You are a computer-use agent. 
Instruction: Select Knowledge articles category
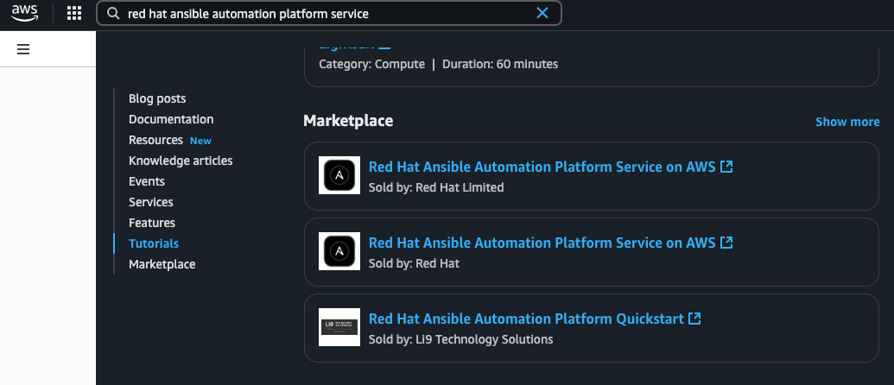pos(181,161)
